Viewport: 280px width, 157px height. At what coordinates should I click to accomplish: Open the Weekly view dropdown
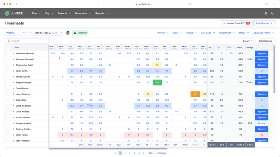click(16, 33)
